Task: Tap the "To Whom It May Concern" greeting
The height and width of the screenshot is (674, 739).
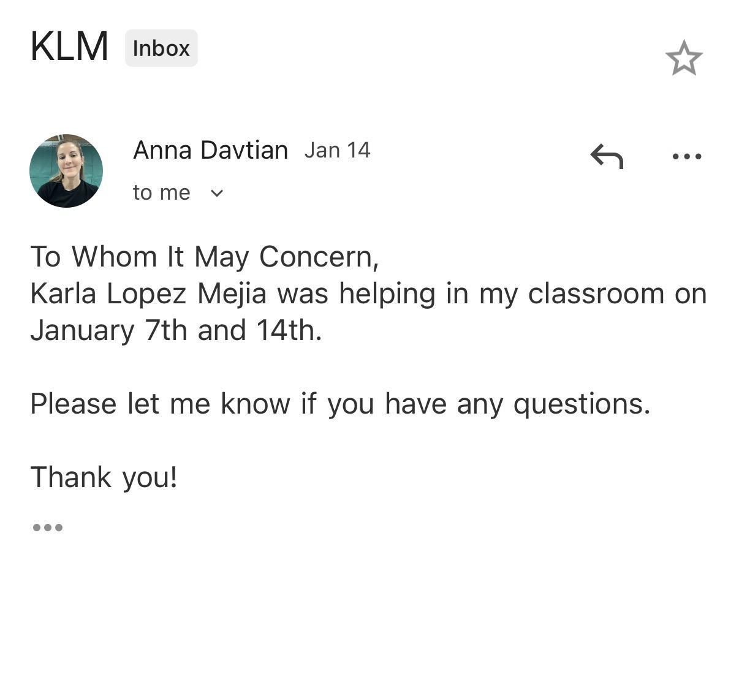Action: pyautogui.click(x=205, y=257)
